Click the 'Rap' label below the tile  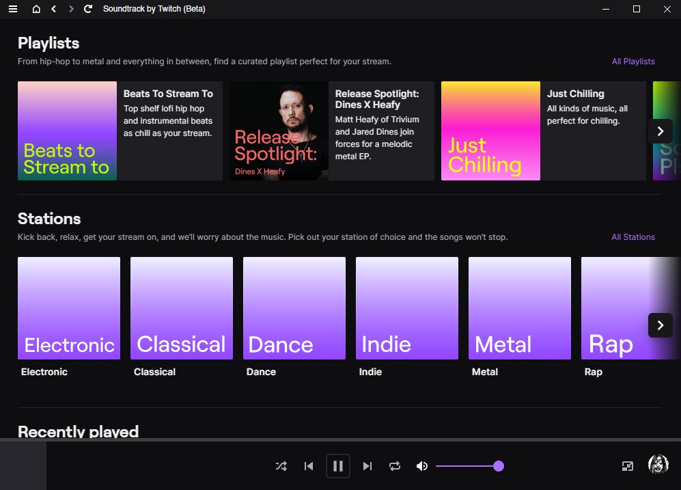pos(594,372)
